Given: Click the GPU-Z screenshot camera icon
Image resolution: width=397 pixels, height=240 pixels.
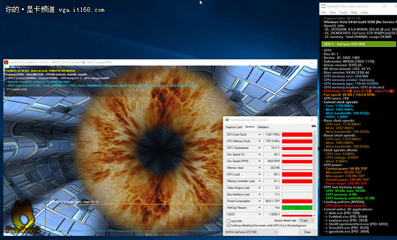Looking at the screenshot, I should coord(313,126).
